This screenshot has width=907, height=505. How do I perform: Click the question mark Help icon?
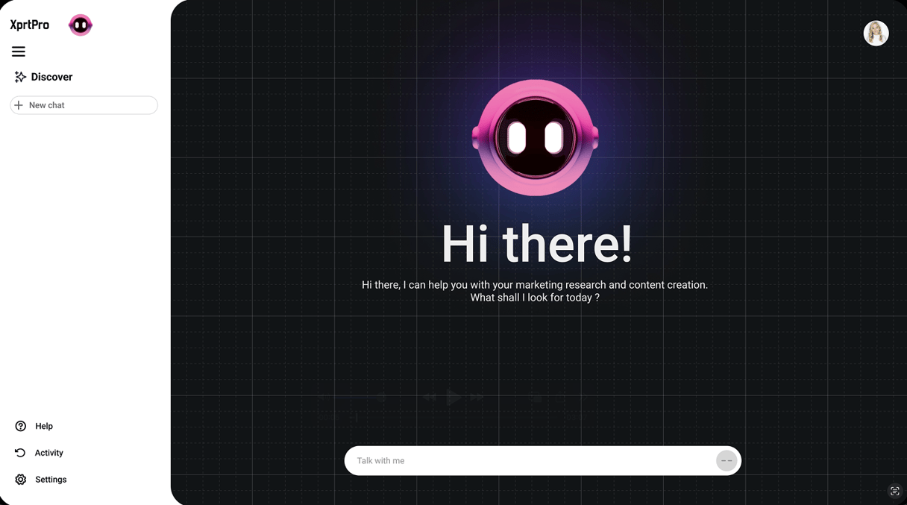(21, 426)
